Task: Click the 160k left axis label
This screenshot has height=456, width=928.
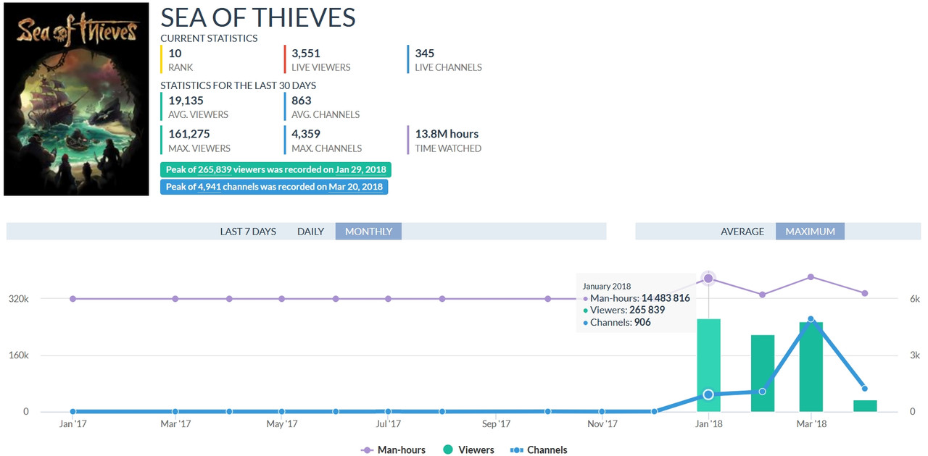Action: point(19,355)
